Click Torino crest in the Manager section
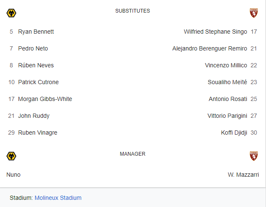Image resolution: width=266 pixels, height=207 pixels. [253, 156]
